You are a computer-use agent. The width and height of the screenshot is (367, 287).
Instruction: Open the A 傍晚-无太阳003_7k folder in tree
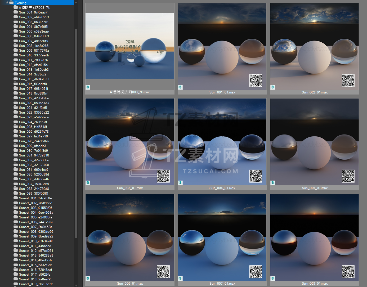pyautogui.click(x=34, y=8)
